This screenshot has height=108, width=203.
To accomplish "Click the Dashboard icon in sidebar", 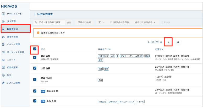I will point(3,13).
